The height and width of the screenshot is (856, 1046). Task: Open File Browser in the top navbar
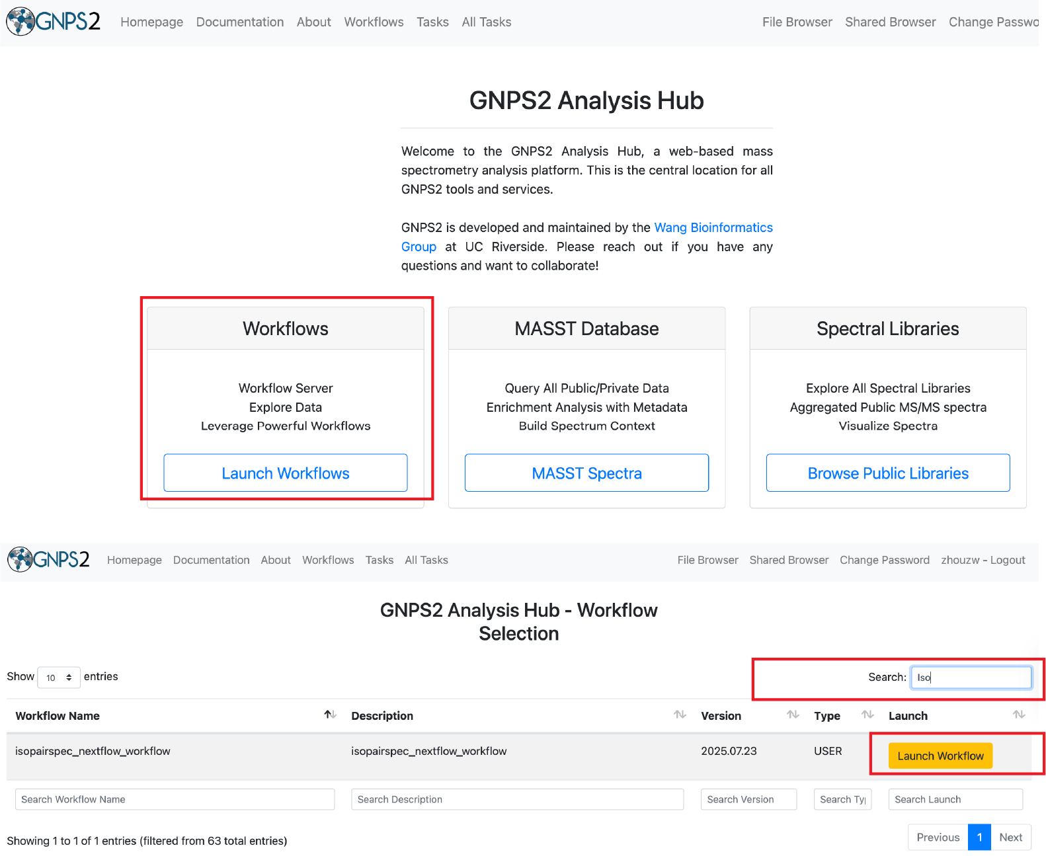click(797, 22)
